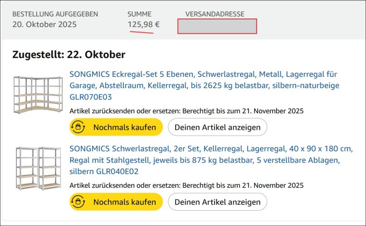Click the return eligibility text under the 2er Set
Viewport: 366px width, 226px height.
click(x=186, y=185)
